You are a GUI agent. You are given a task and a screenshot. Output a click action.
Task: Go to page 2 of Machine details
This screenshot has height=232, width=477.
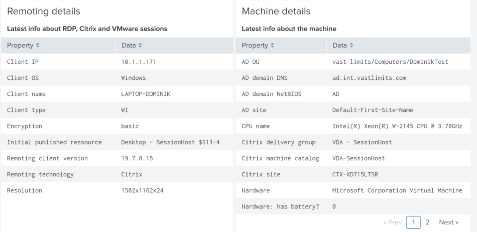click(x=427, y=222)
